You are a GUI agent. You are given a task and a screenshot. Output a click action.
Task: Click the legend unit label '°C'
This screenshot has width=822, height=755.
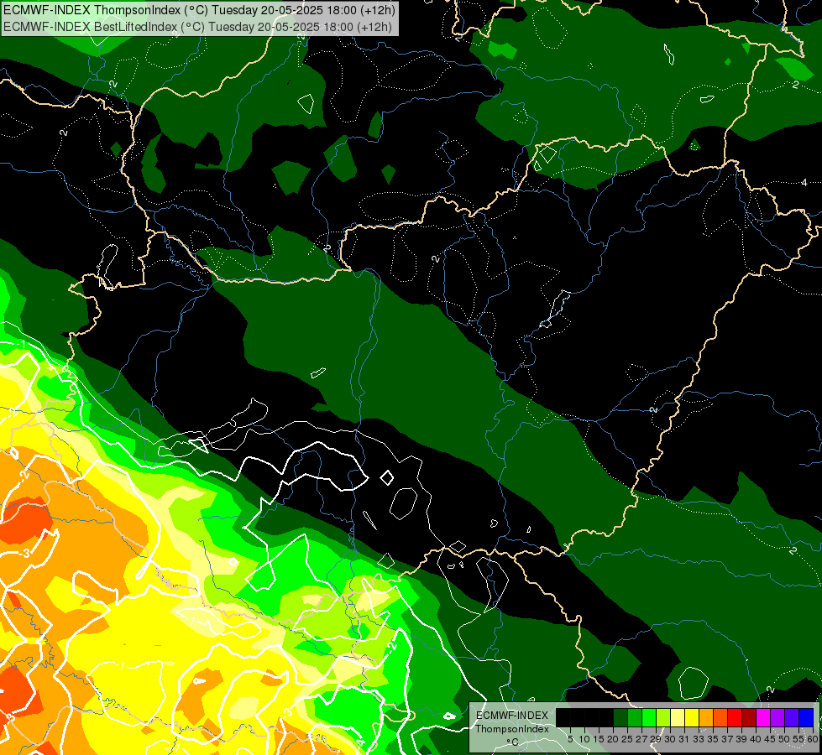512,742
